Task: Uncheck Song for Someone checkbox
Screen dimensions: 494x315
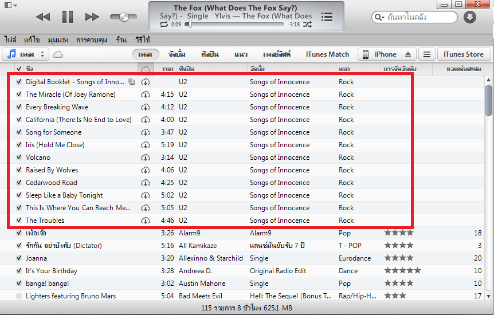Action: [19, 132]
